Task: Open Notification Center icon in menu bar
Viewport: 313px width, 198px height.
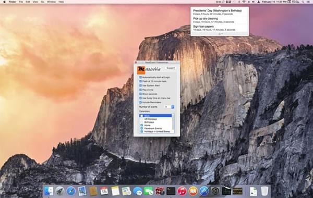Action: tap(308, 2)
